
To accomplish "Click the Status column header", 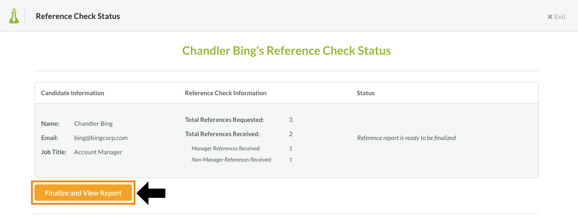I will 366,93.
